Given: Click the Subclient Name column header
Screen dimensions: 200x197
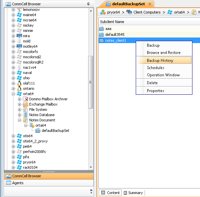Looking at the screenshot, I should pyautogui.click(x=149, y=22).
